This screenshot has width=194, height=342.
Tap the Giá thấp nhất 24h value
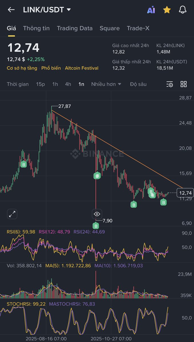[x=119, y=68]
